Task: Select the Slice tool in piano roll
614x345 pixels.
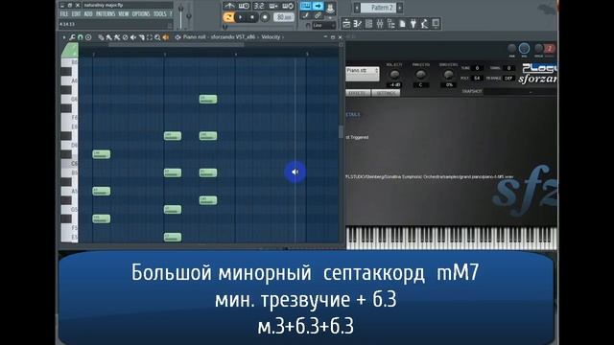Action: click(141, 37)
